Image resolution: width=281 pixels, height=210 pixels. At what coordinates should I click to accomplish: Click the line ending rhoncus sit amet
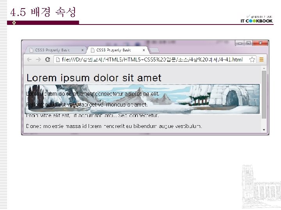coord(87,105)
